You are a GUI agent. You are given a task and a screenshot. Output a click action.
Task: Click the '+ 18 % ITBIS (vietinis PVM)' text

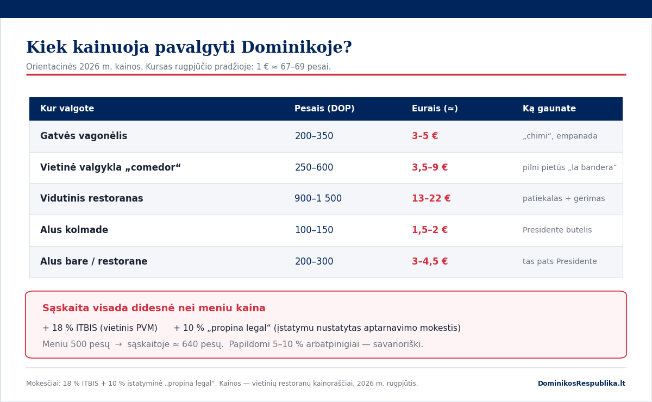(100, 328)
